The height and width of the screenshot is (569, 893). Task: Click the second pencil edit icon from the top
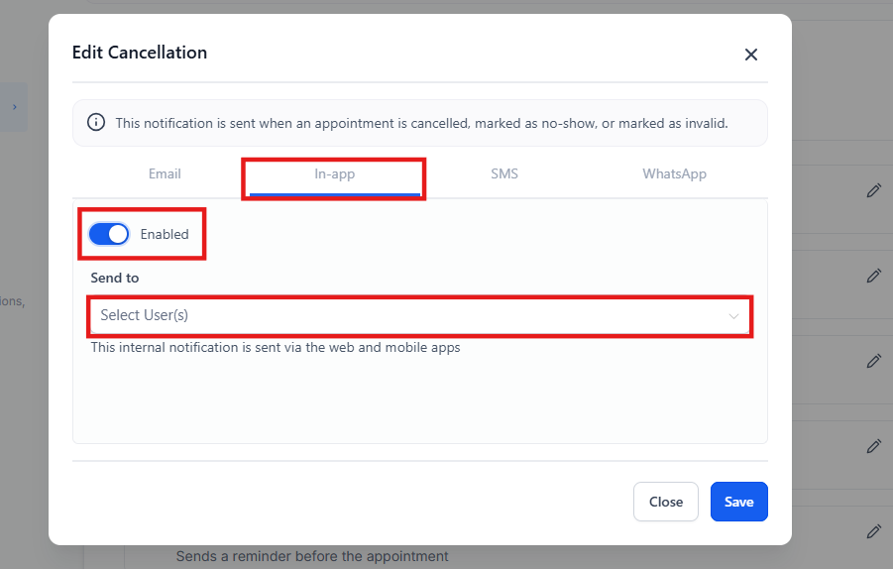(x=873, y=276)
